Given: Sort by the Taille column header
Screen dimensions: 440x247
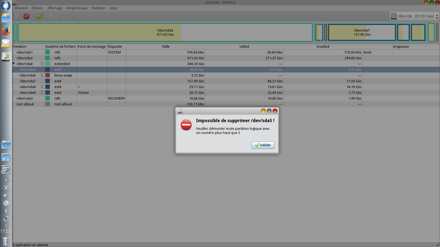Looking at the screenshot, I should tap(166, 47).
